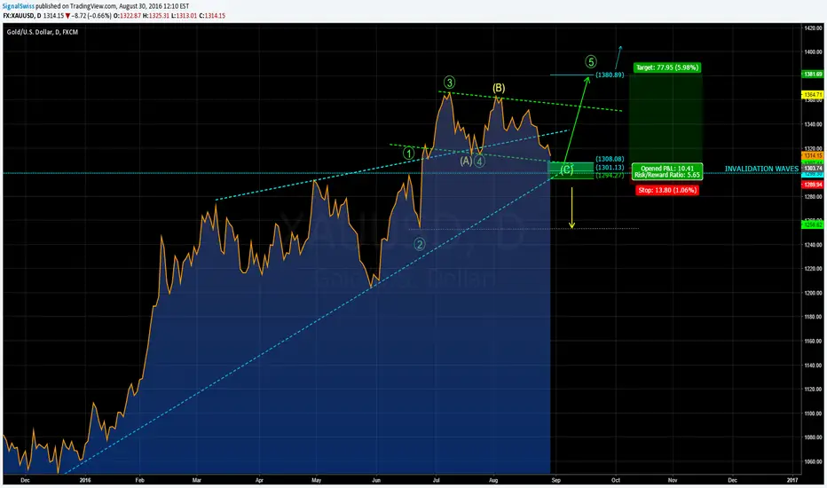
Task: Click the 2016 label on time axis
Action: click(85, 480)
